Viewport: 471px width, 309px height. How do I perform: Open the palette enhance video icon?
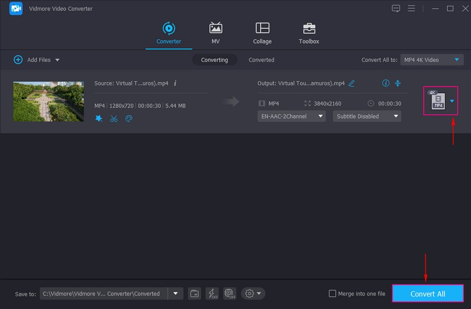(129, 119)
